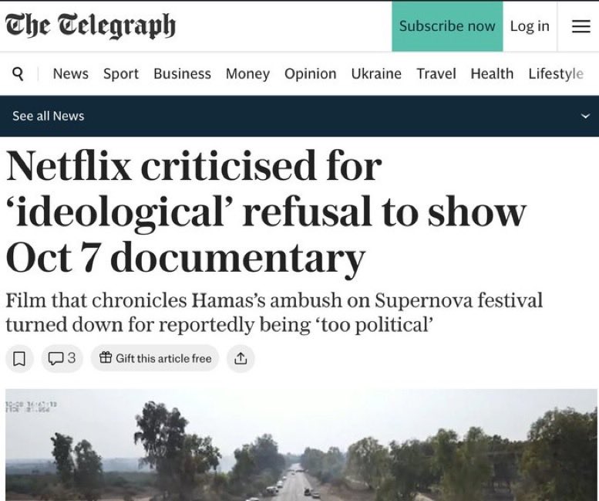
Task: Open the See all News bar
Action: [x=299, y=116]
